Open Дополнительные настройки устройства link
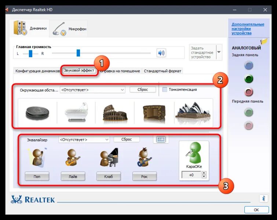 click(248, 29)
